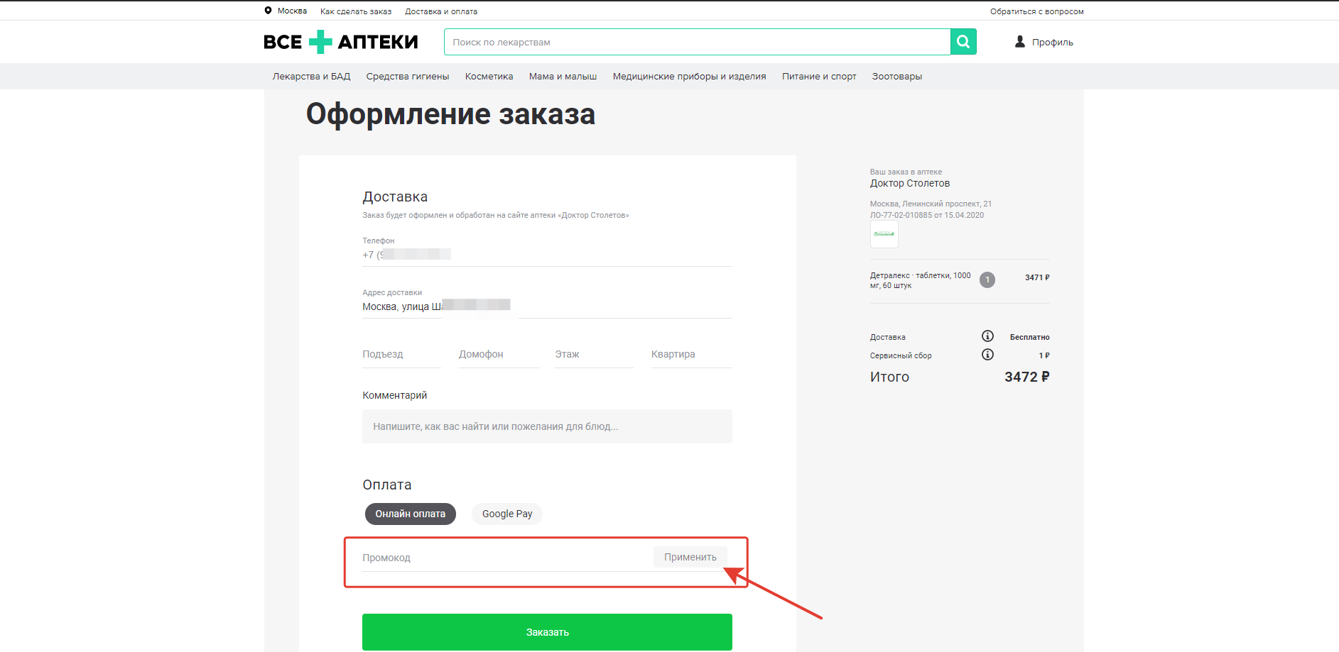Select Google Pay payment option

[507, 514]
